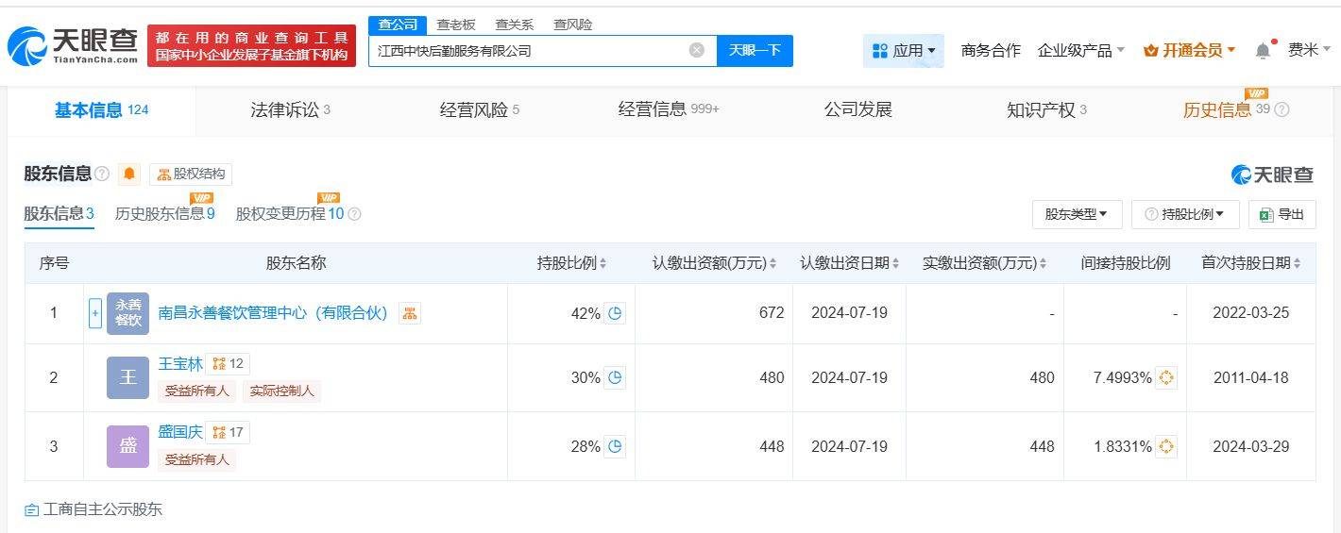Click the shareholder alert bell icon
Viewport: 1341px width, 533px height.
coord(129,174)
